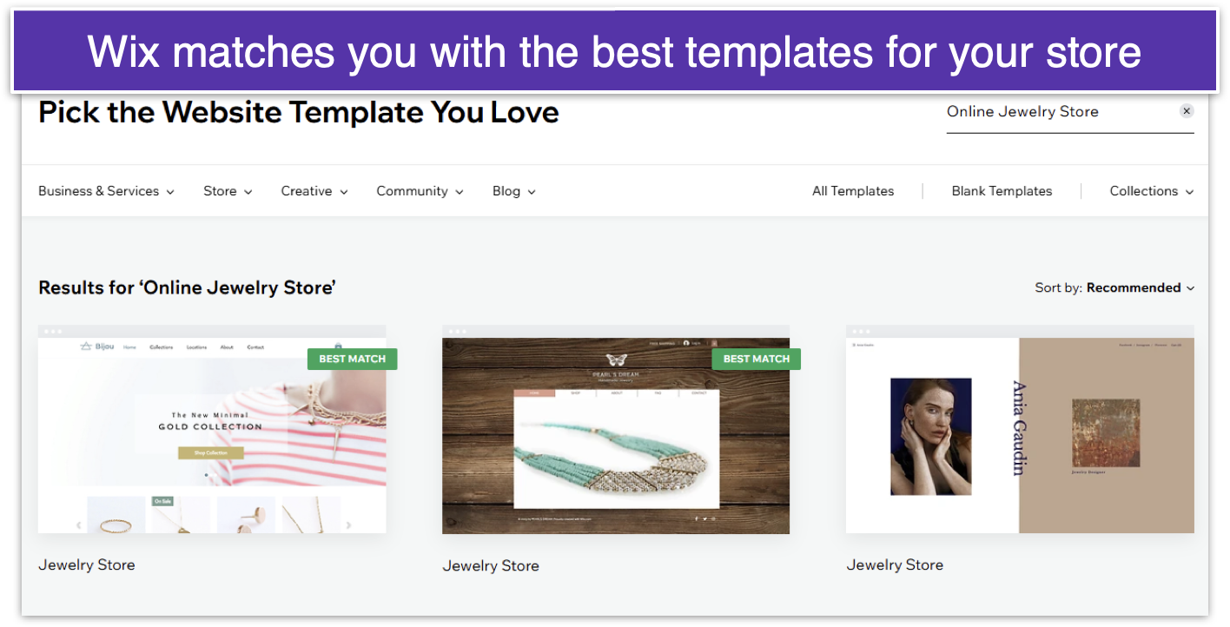Open the Creative category dropdown
Screen dimensions: 1230x627
(314, 191)
